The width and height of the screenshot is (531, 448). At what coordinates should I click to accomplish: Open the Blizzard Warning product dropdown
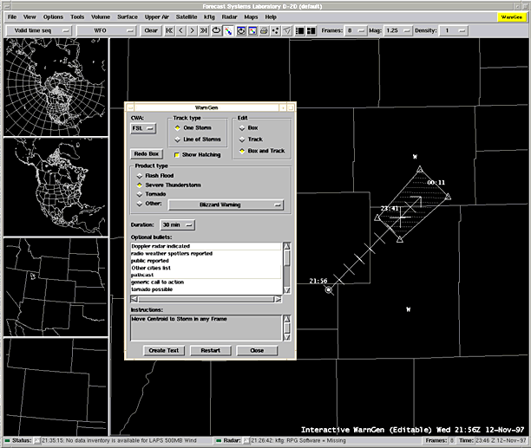226,205
